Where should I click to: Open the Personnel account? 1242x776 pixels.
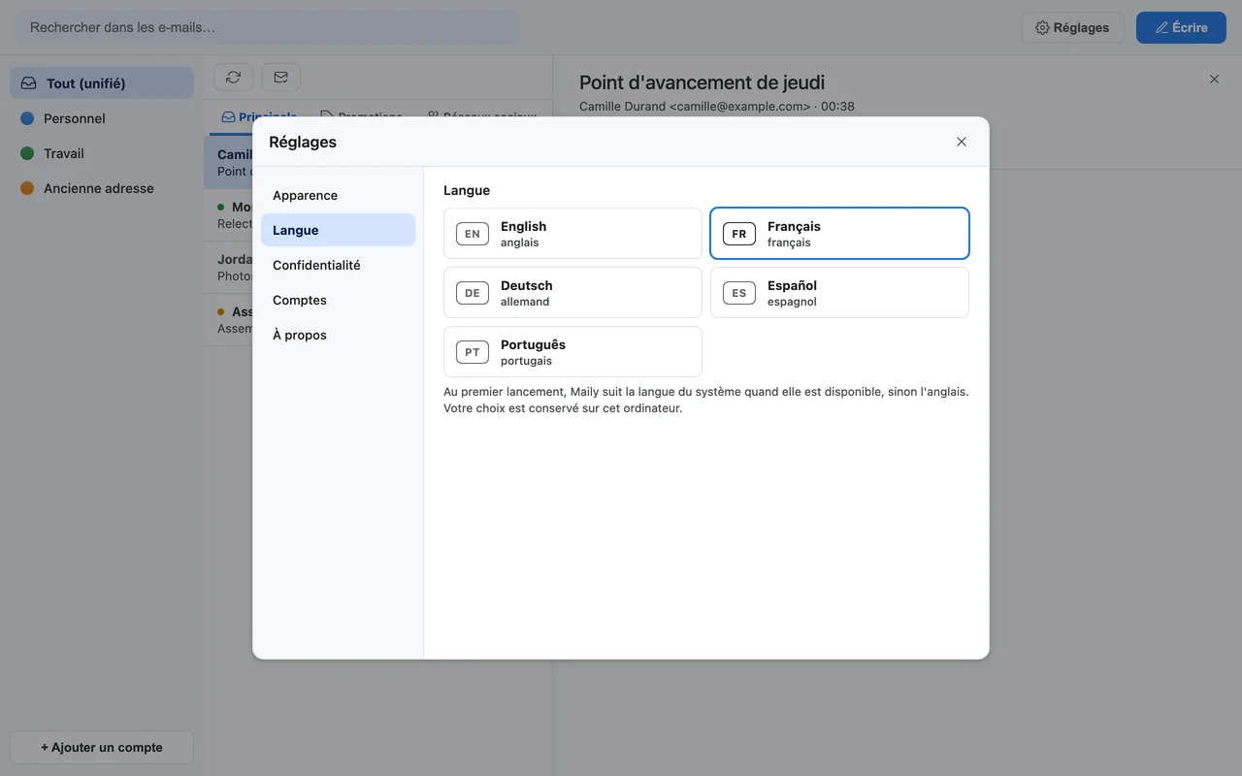pos(102,118)
